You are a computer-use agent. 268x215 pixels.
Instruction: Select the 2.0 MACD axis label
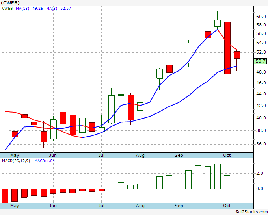pyautogui.click(x=260, y=174)
